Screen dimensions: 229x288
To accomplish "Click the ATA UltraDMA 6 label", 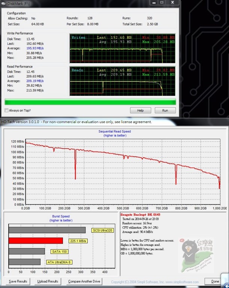I will (59, 262).
